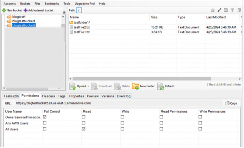Screen dimensions: 244x148
Task: Click the funnel filter icon
Action: tap(232, 10)
